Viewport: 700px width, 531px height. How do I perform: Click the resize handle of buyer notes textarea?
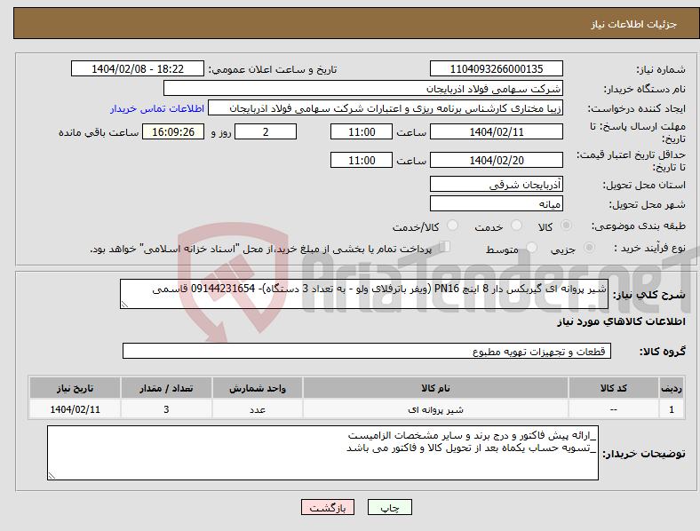click(x=52, y=476)
